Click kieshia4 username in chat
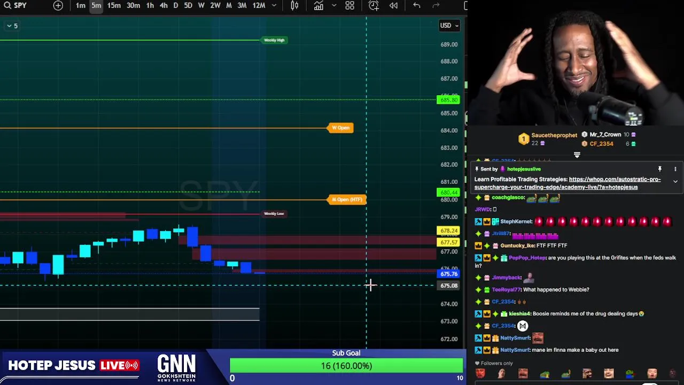The image size is (684, 385). point(520,314)
